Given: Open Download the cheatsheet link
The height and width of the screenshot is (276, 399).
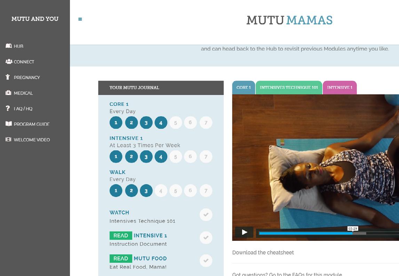Looking at the screenshot, I should pyautogui.click(x=263, y=253).
